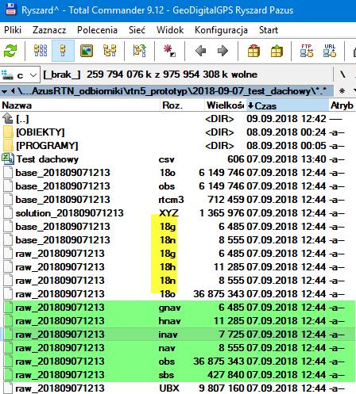356x394 pixels.
Task: Select base_201809071213 with extension rtcm3
Action: 178,200
